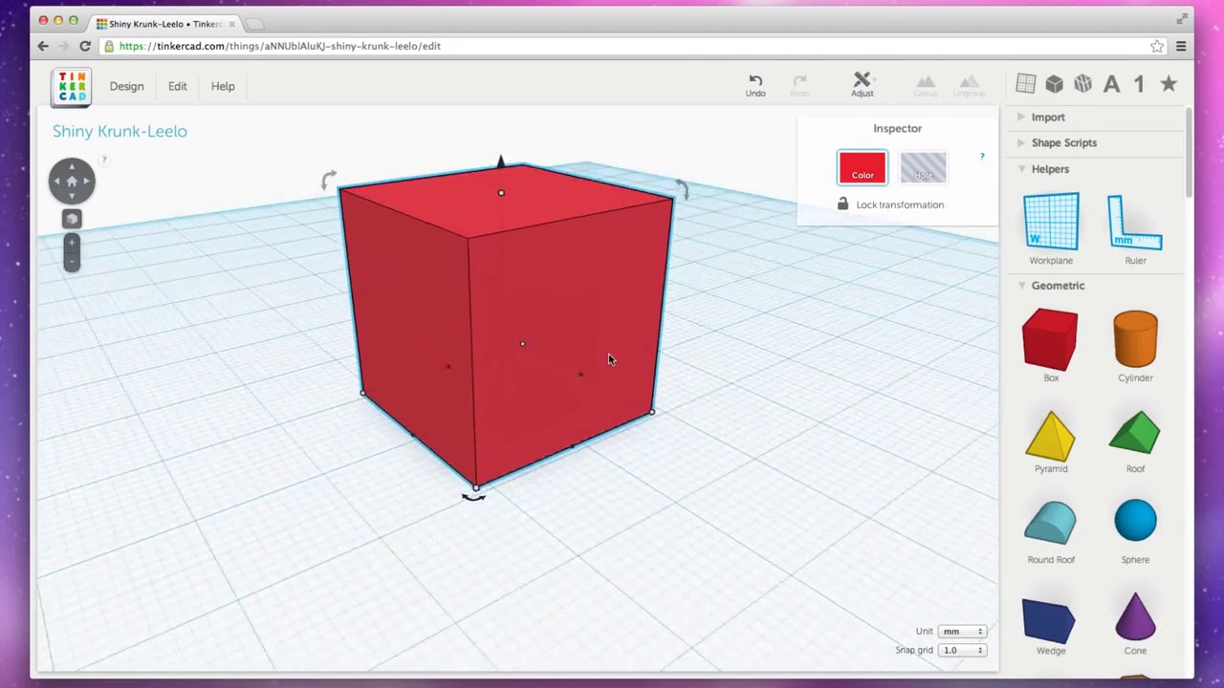The width and height of the screenshot is (1224, 688).
Task: Click the fit view cube icon
Action: click(x=72, y=219)
